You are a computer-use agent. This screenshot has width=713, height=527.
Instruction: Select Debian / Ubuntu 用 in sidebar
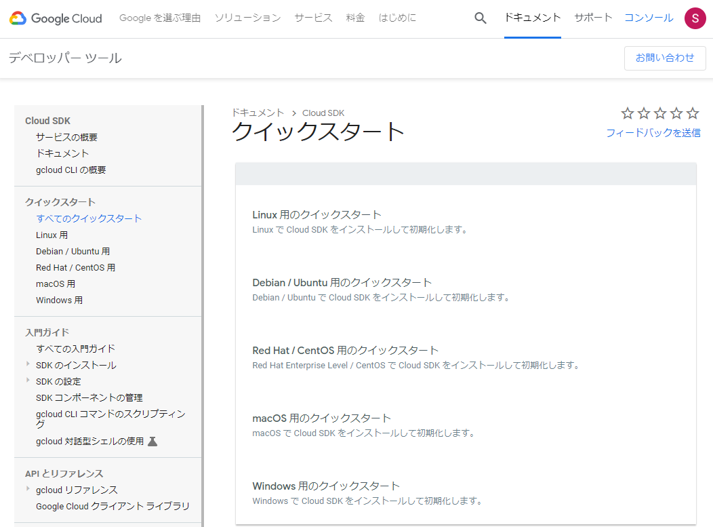[x=73, y=251]
